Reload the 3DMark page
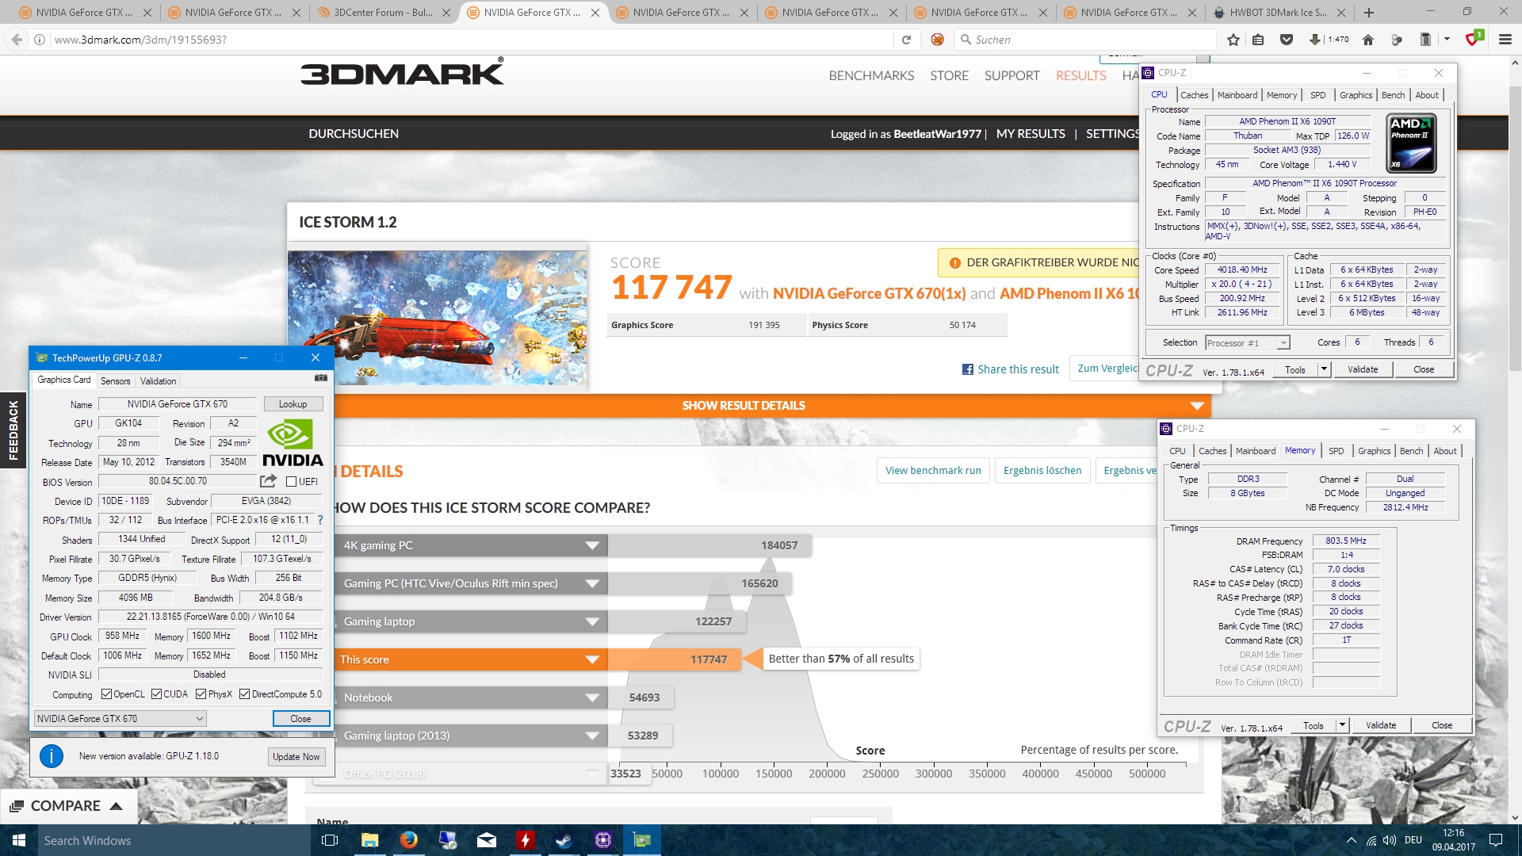Image resolution: width=1522 pixels, height=856 pixels. [906, 40]
